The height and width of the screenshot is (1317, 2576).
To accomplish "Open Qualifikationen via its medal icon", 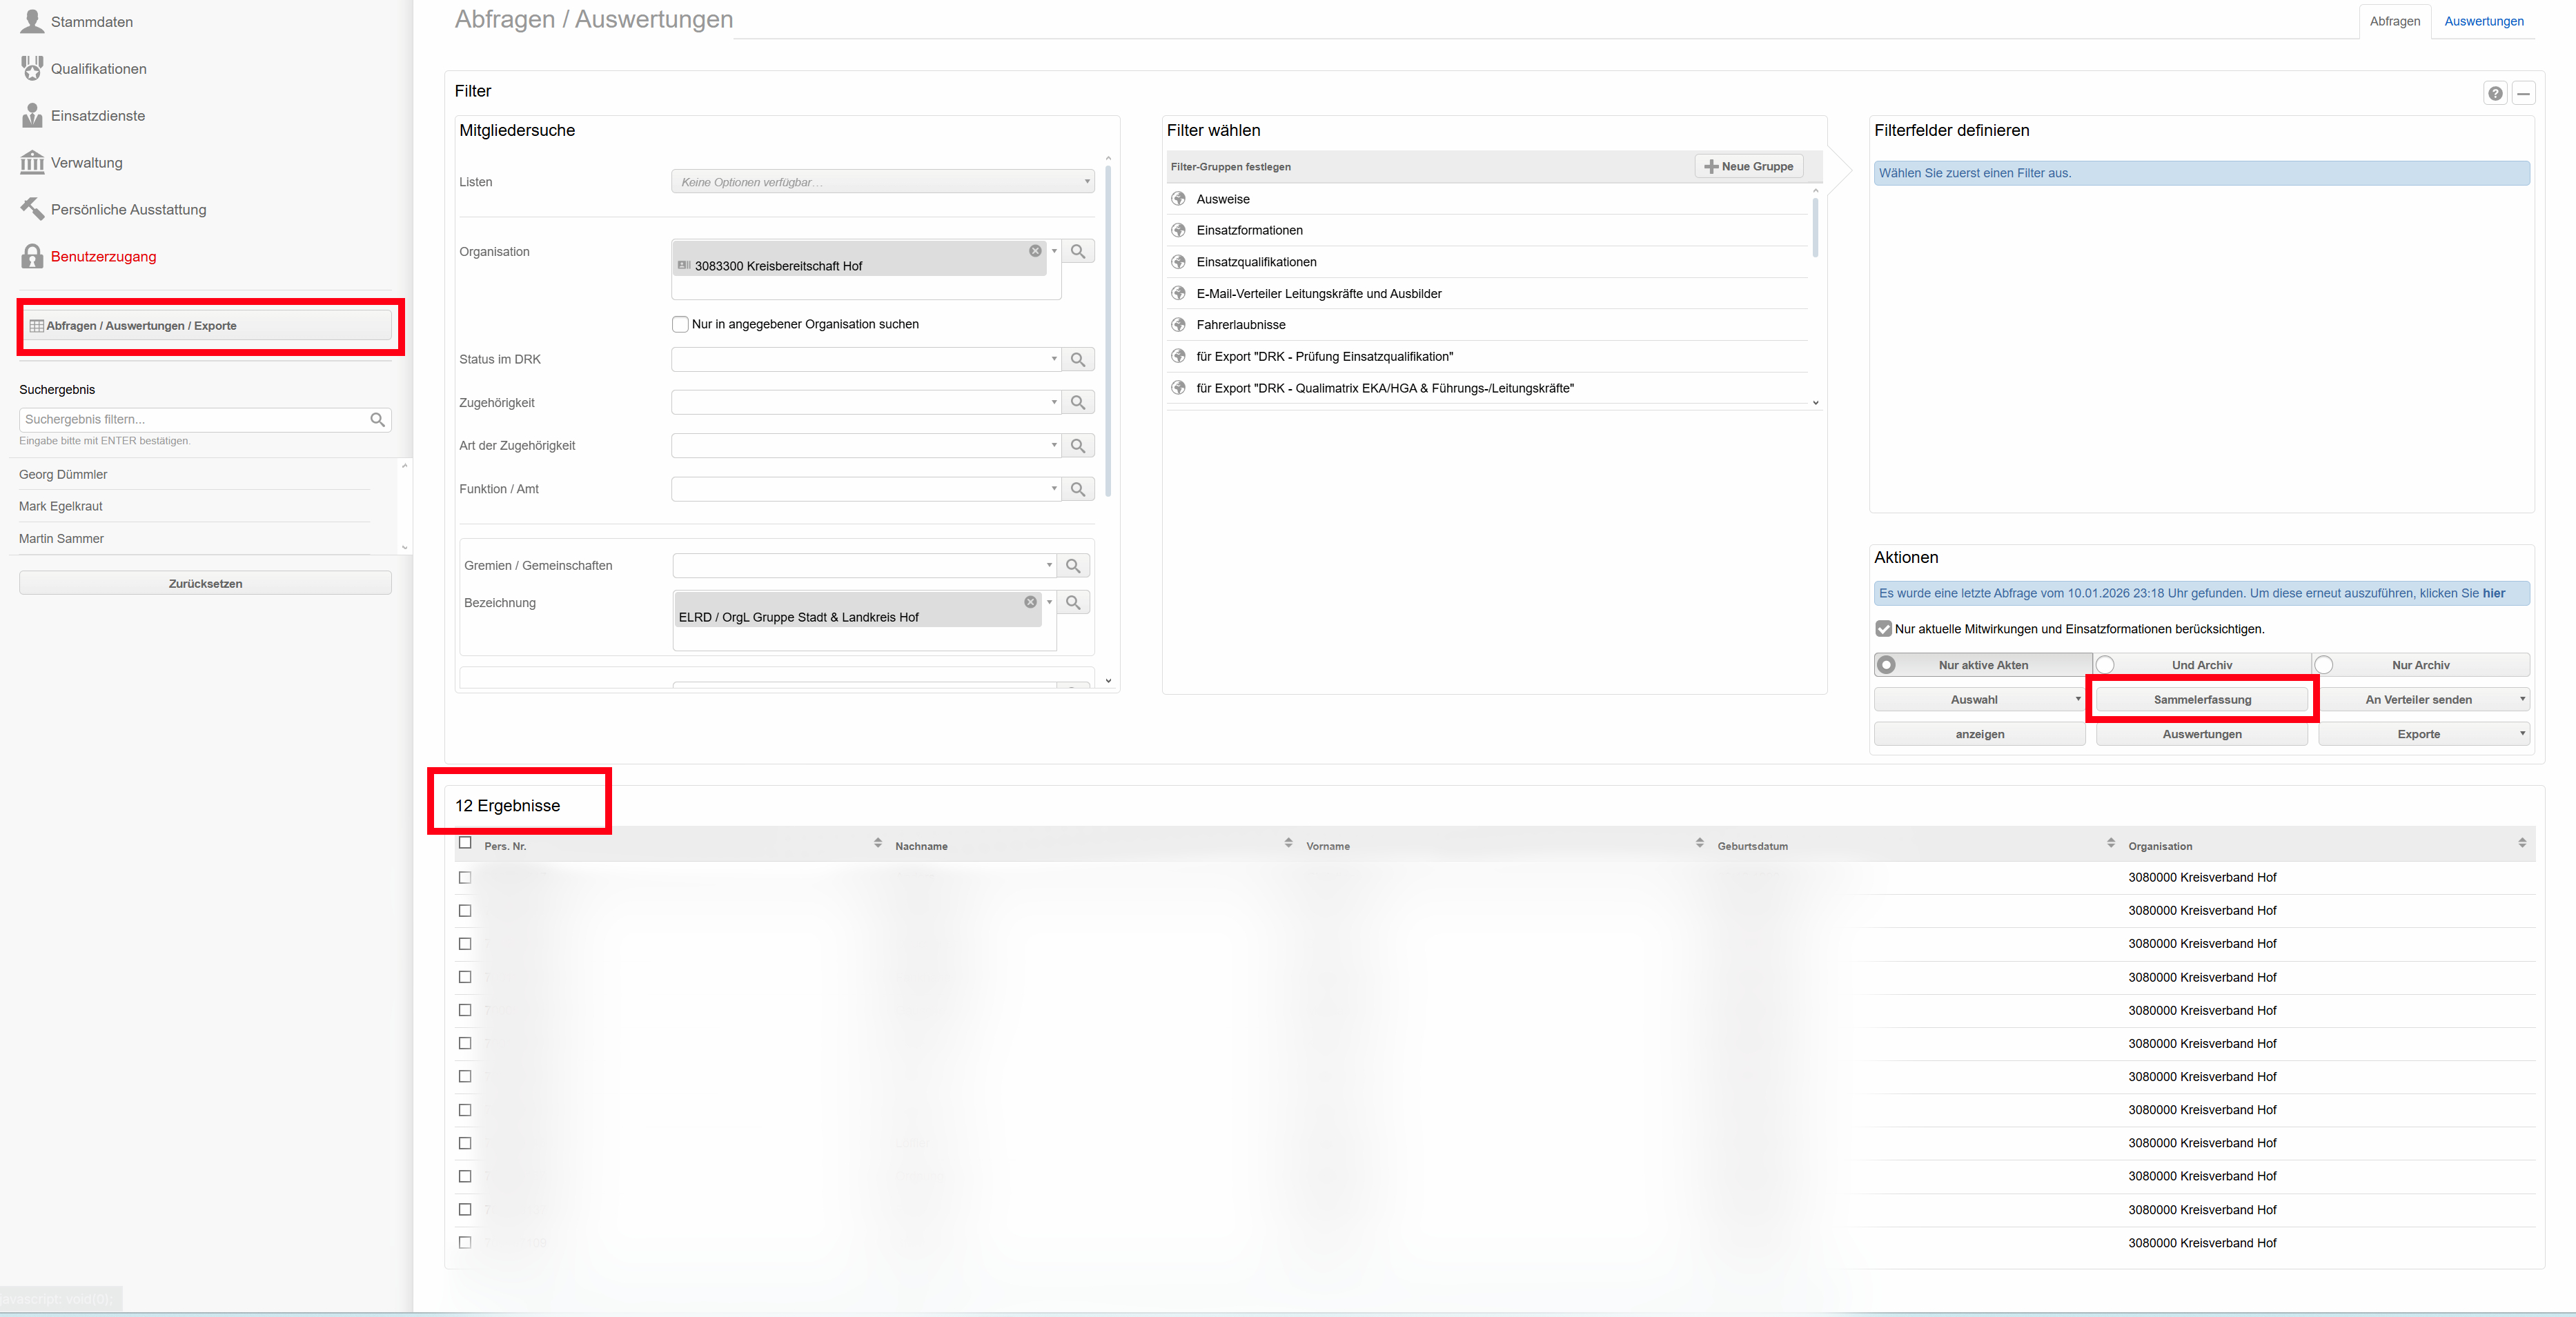I will [x=32, y=68].
